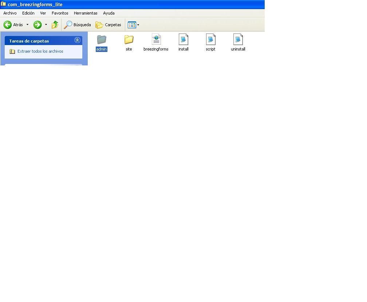367x302 pixels.
Task: Open the Archivo menu
Action: click(x=10, y=13)
